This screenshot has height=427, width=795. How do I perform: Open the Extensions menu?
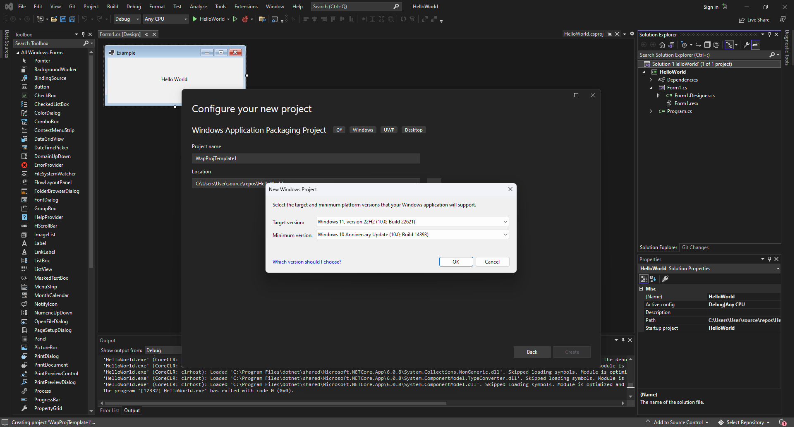point(246,7)
